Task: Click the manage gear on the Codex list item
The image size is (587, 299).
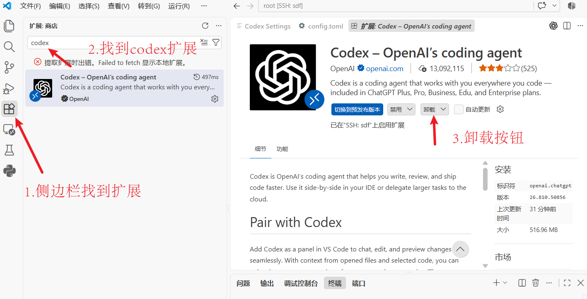Action: click(x=215, y=99)
